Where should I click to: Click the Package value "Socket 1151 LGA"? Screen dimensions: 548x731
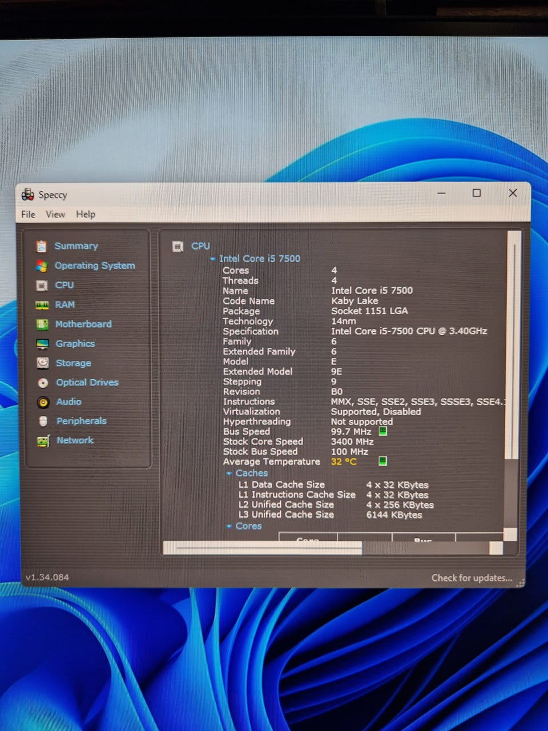(x=369, y=311)
